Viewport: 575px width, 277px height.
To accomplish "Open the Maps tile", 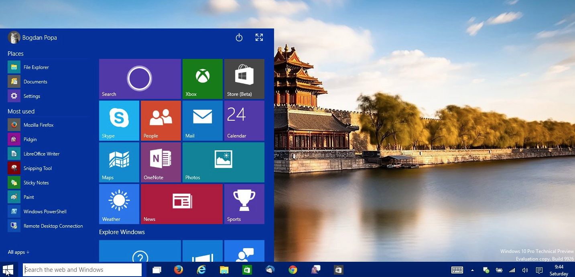I will [119, 162].
